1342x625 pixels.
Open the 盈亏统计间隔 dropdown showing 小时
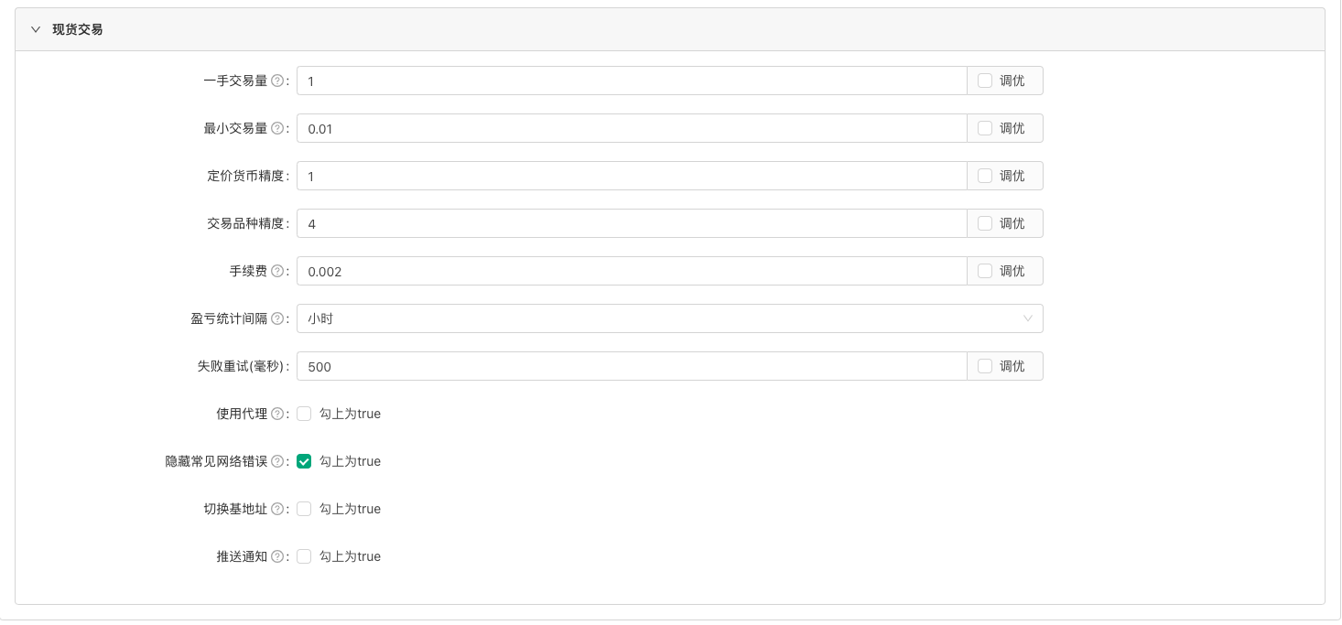(669, 318)
